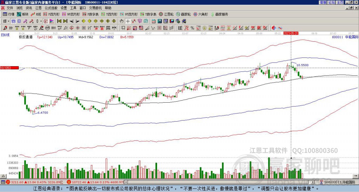This screenshot has height=192, width=359.
Task: Expand the candlestick style dropdown arrow
Action: [x=41, y=21]
